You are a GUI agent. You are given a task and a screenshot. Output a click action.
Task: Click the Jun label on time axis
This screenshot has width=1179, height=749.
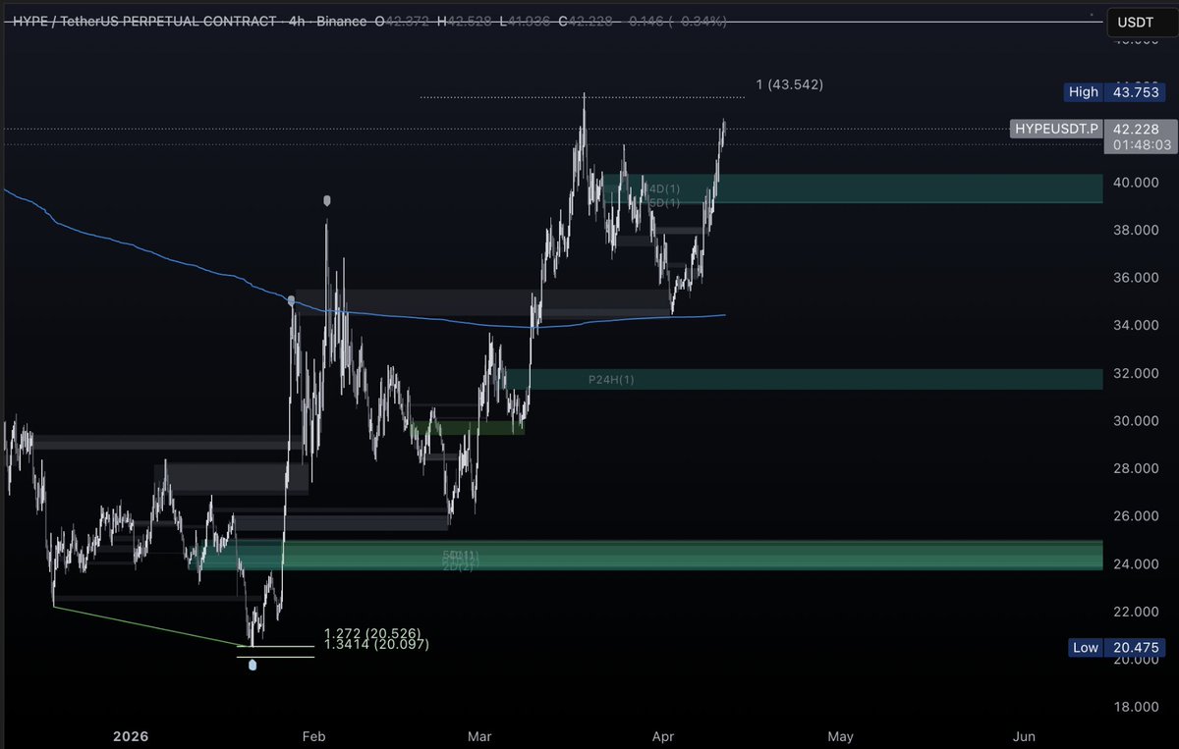[x=1024, y=735]
